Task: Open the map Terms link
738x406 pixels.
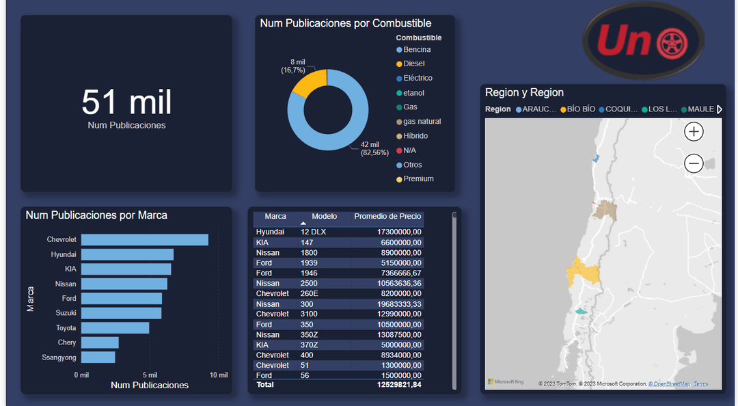Action: pos(700,384)
